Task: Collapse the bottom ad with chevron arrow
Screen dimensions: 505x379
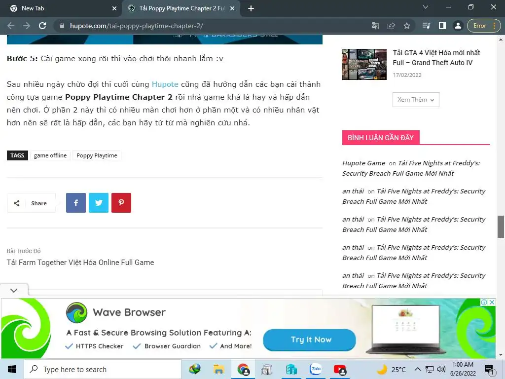Action: point(14,290)
